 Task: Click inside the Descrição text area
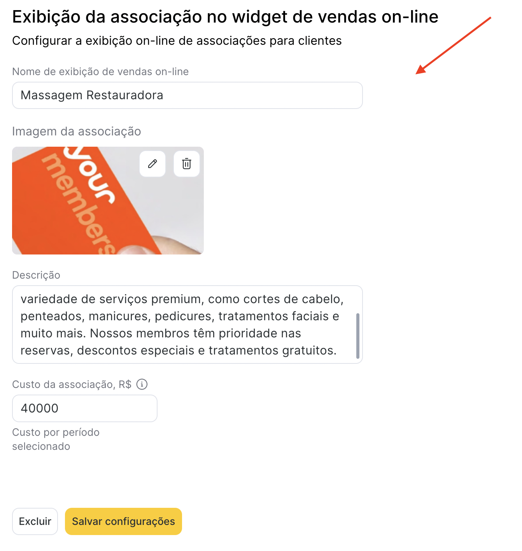pos(187,325)
